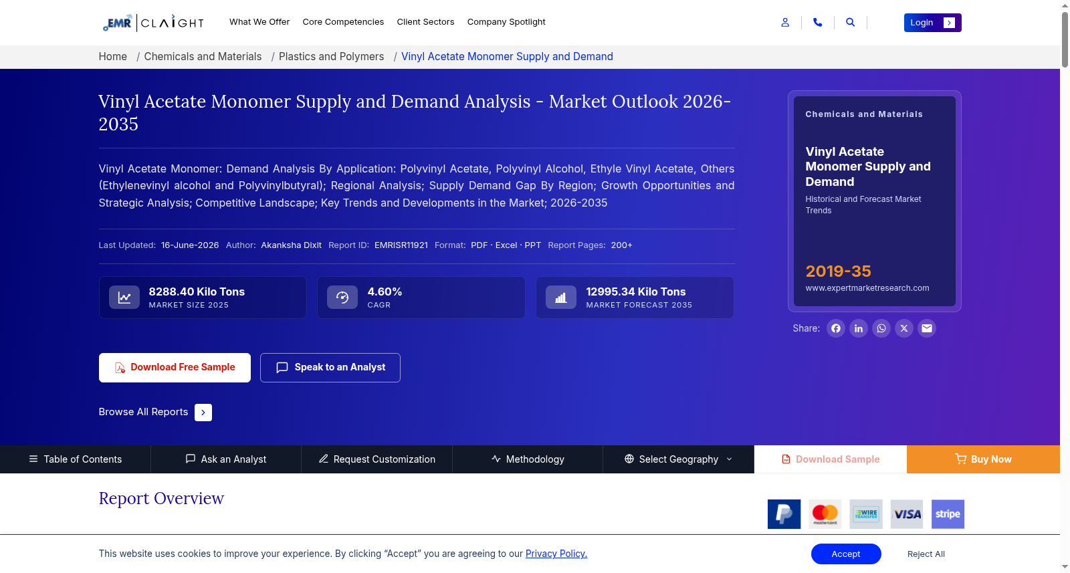Click the Report Overview heading

(x=161, y=499)
